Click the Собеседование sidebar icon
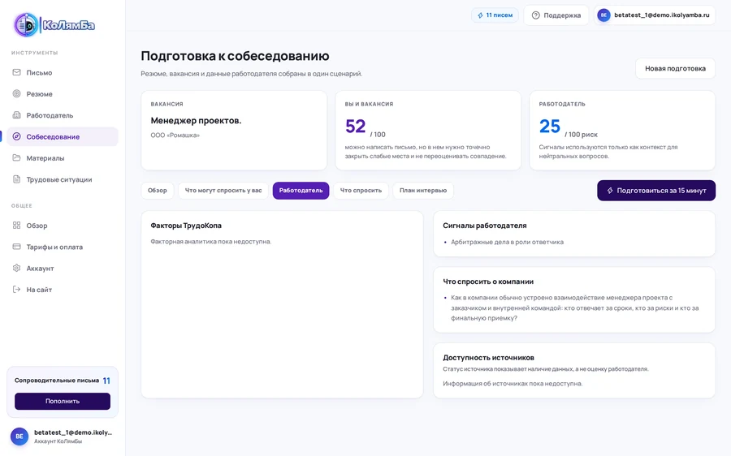 coord(17,136)
